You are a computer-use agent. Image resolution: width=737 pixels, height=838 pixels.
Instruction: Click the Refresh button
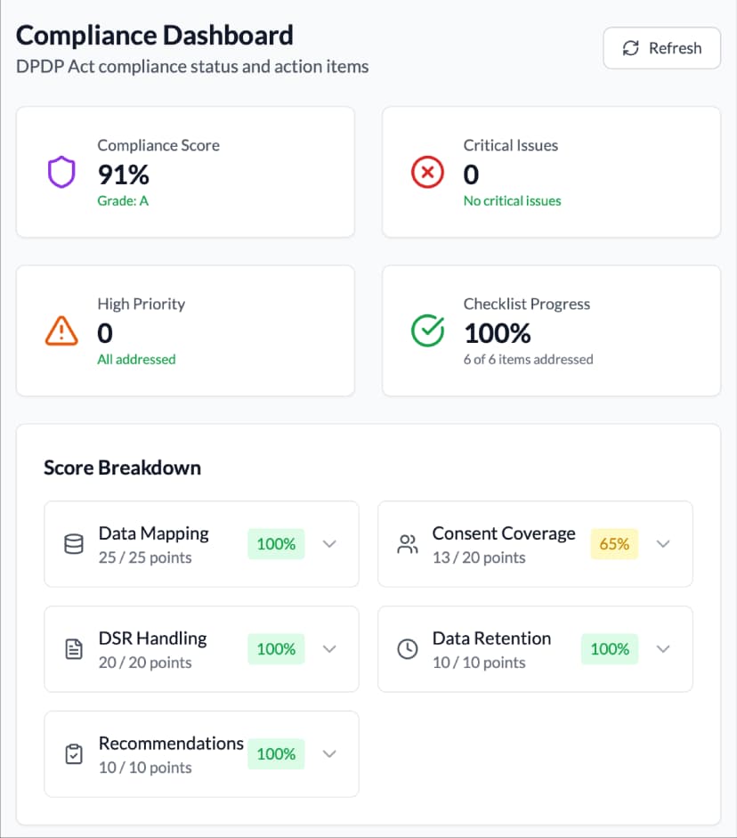pyautogui.click(x=661, y=48)
